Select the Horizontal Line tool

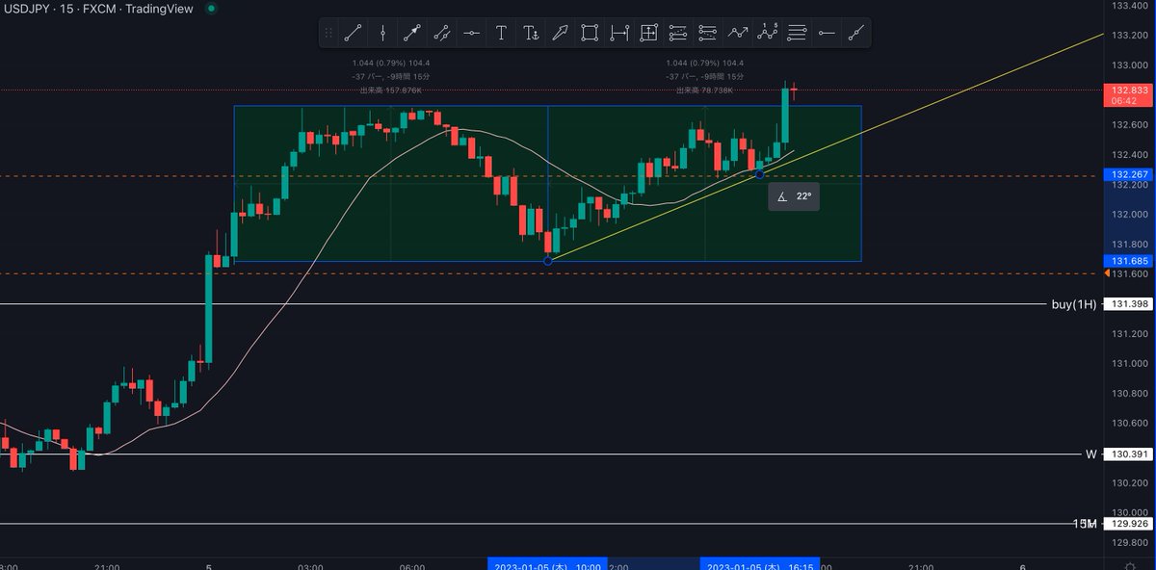[x=471, y=32]
